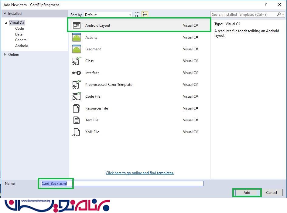Click the Activity template Android icon
Viewport: 287px width, 213px height.
click(x=77, y=37)
